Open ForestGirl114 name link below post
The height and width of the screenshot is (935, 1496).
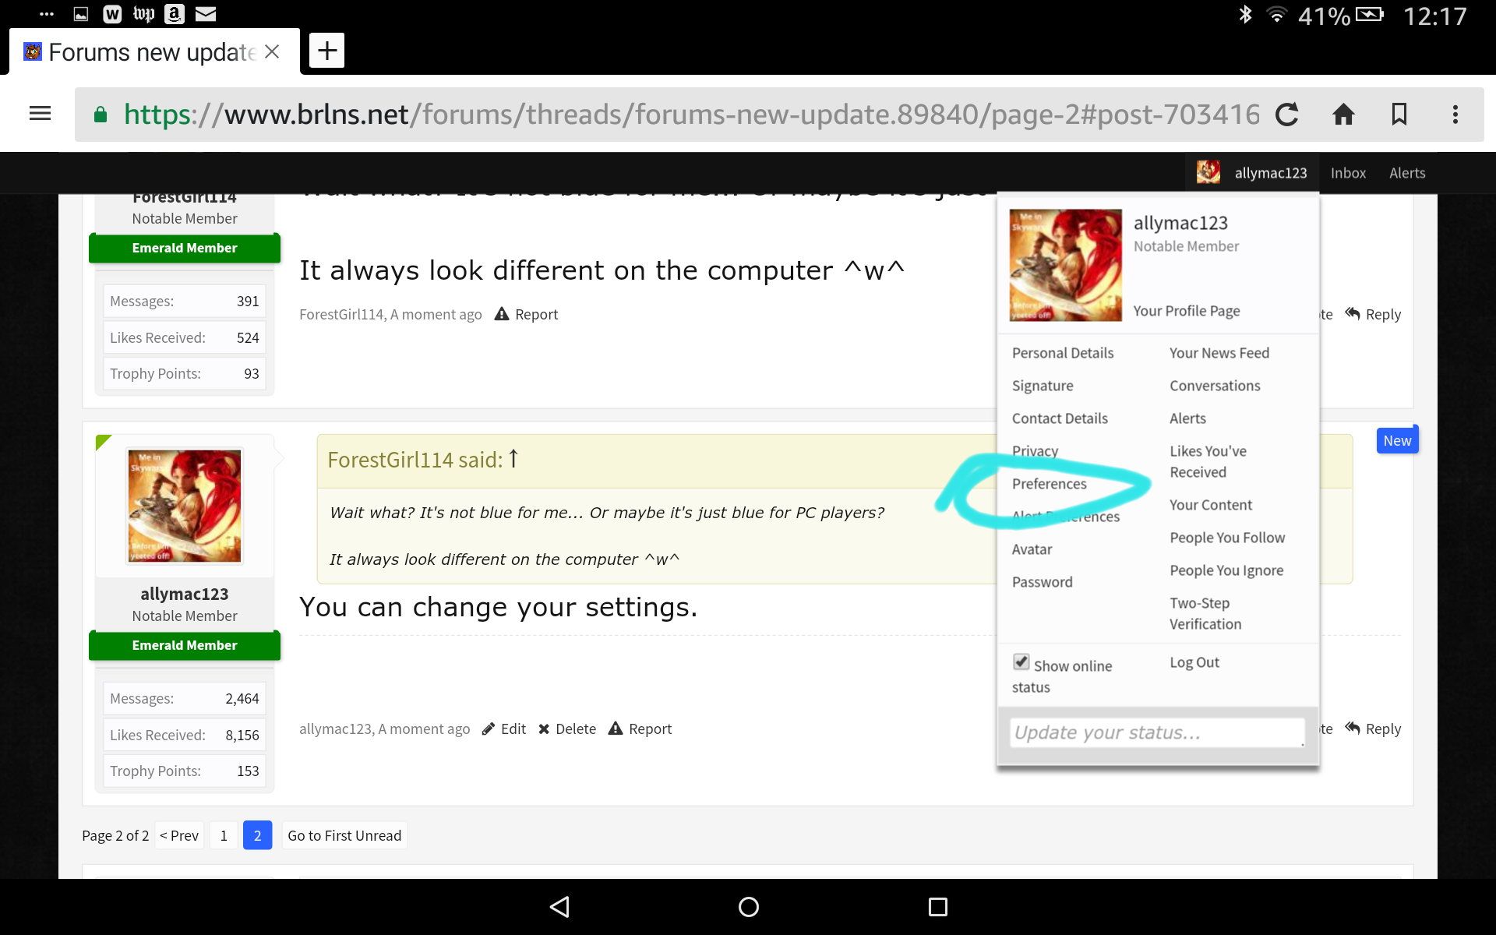(x=341, y=314)
